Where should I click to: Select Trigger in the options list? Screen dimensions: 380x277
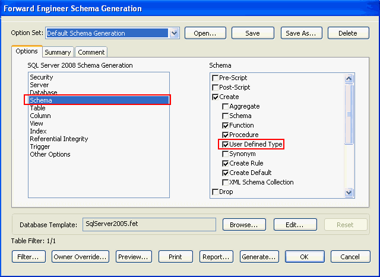pyautogui.click(x=40, y=147)
